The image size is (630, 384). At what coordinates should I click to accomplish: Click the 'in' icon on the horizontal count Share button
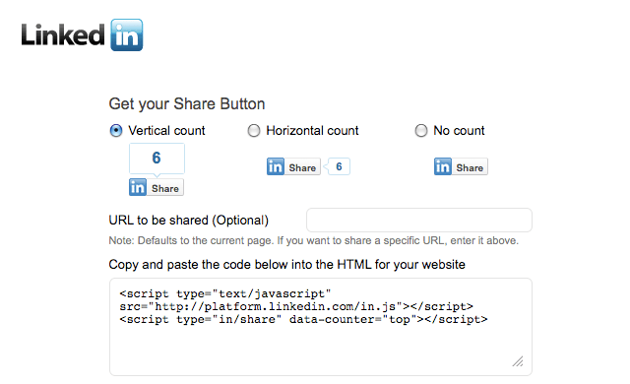pos(276,166)
